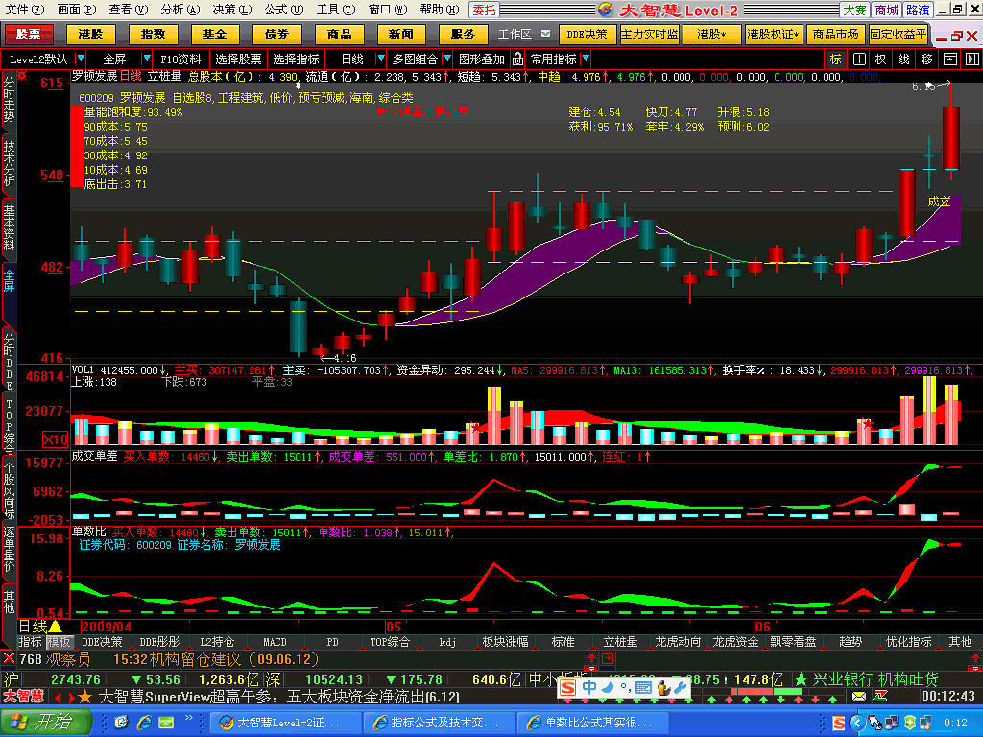The width and height of the screenshot is (983, 737).
Task: Click the 龙虎资金 indicator tab
Action: tap(736, 642)
